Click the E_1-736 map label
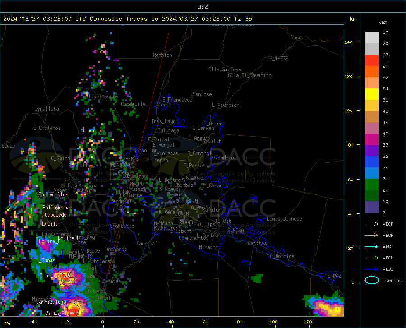The width and height of the screenshot is (406, 328). [279, 59]
